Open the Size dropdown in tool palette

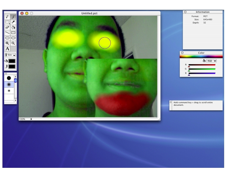pyautogui.click(x=10, y=55)
